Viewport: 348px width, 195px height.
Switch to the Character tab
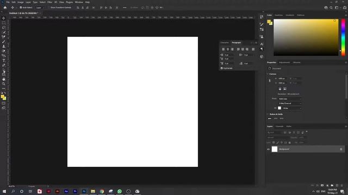pos(225,42)
